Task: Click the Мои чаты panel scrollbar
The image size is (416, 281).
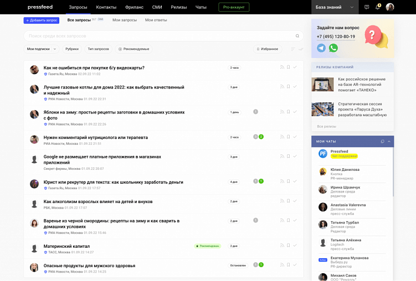Action: point(393,172)
